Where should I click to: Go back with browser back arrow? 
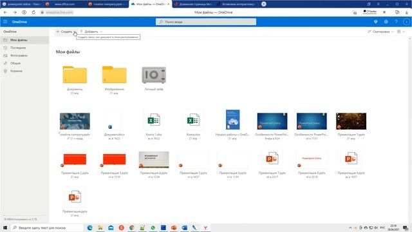tap(5, 12)
